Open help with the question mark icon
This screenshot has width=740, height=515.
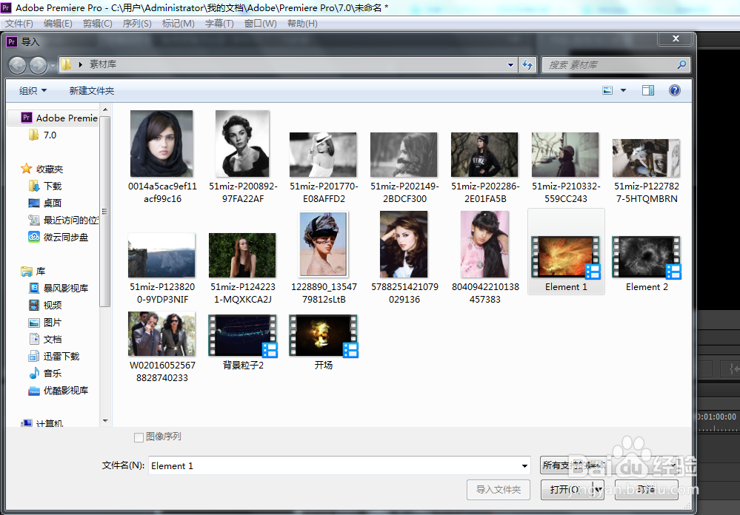pyautogui.click(x=675, y=90)
